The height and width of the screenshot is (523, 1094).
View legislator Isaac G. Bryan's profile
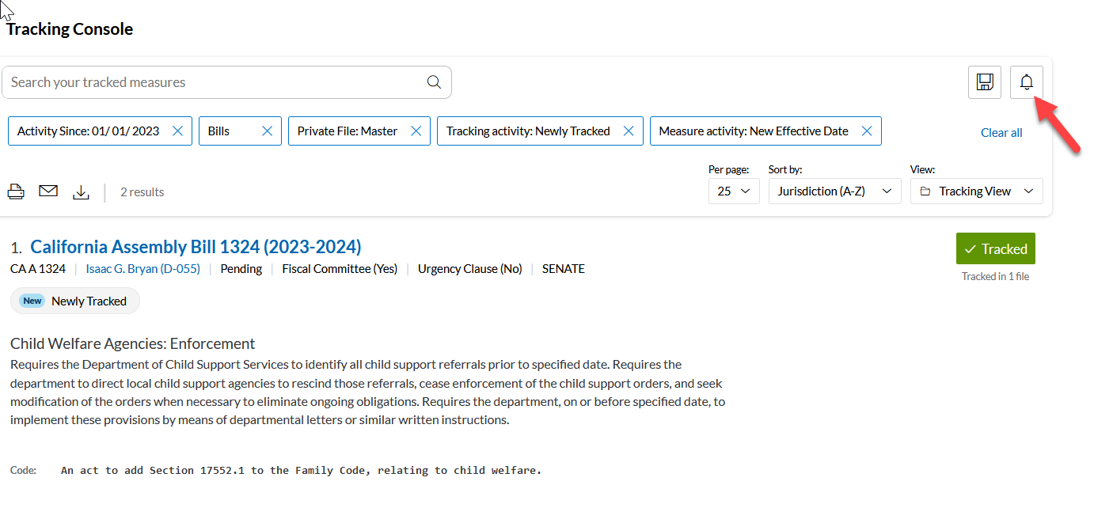click(x=142, y=268)
